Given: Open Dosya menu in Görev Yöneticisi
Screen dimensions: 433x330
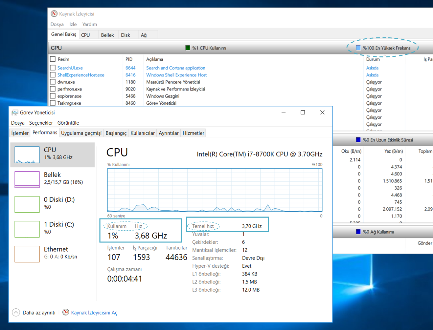Looking at the screenshot, I should 18,123.
